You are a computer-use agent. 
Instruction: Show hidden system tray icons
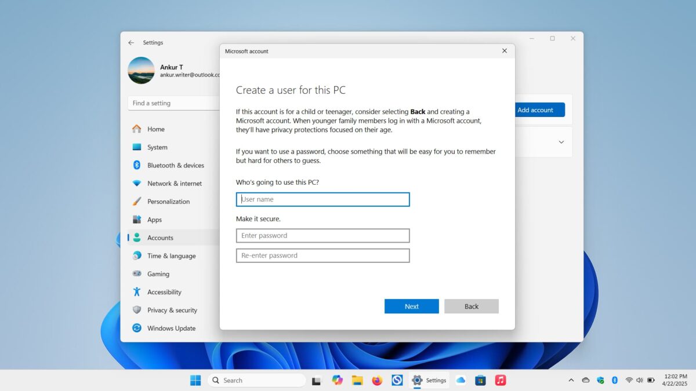pos(571,380)
